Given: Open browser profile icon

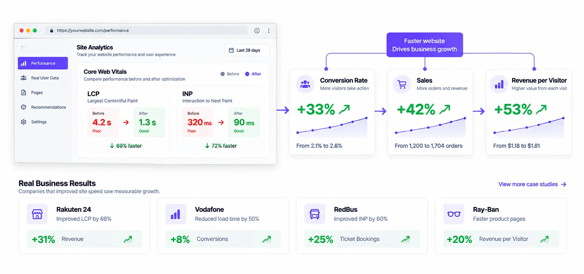Looking at the screenshot, I should (257, 31).
